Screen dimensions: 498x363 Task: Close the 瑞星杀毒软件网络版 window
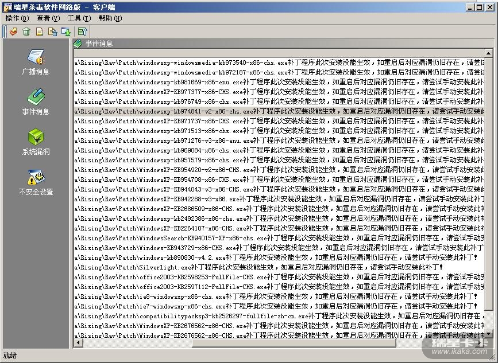pos(490,7)
